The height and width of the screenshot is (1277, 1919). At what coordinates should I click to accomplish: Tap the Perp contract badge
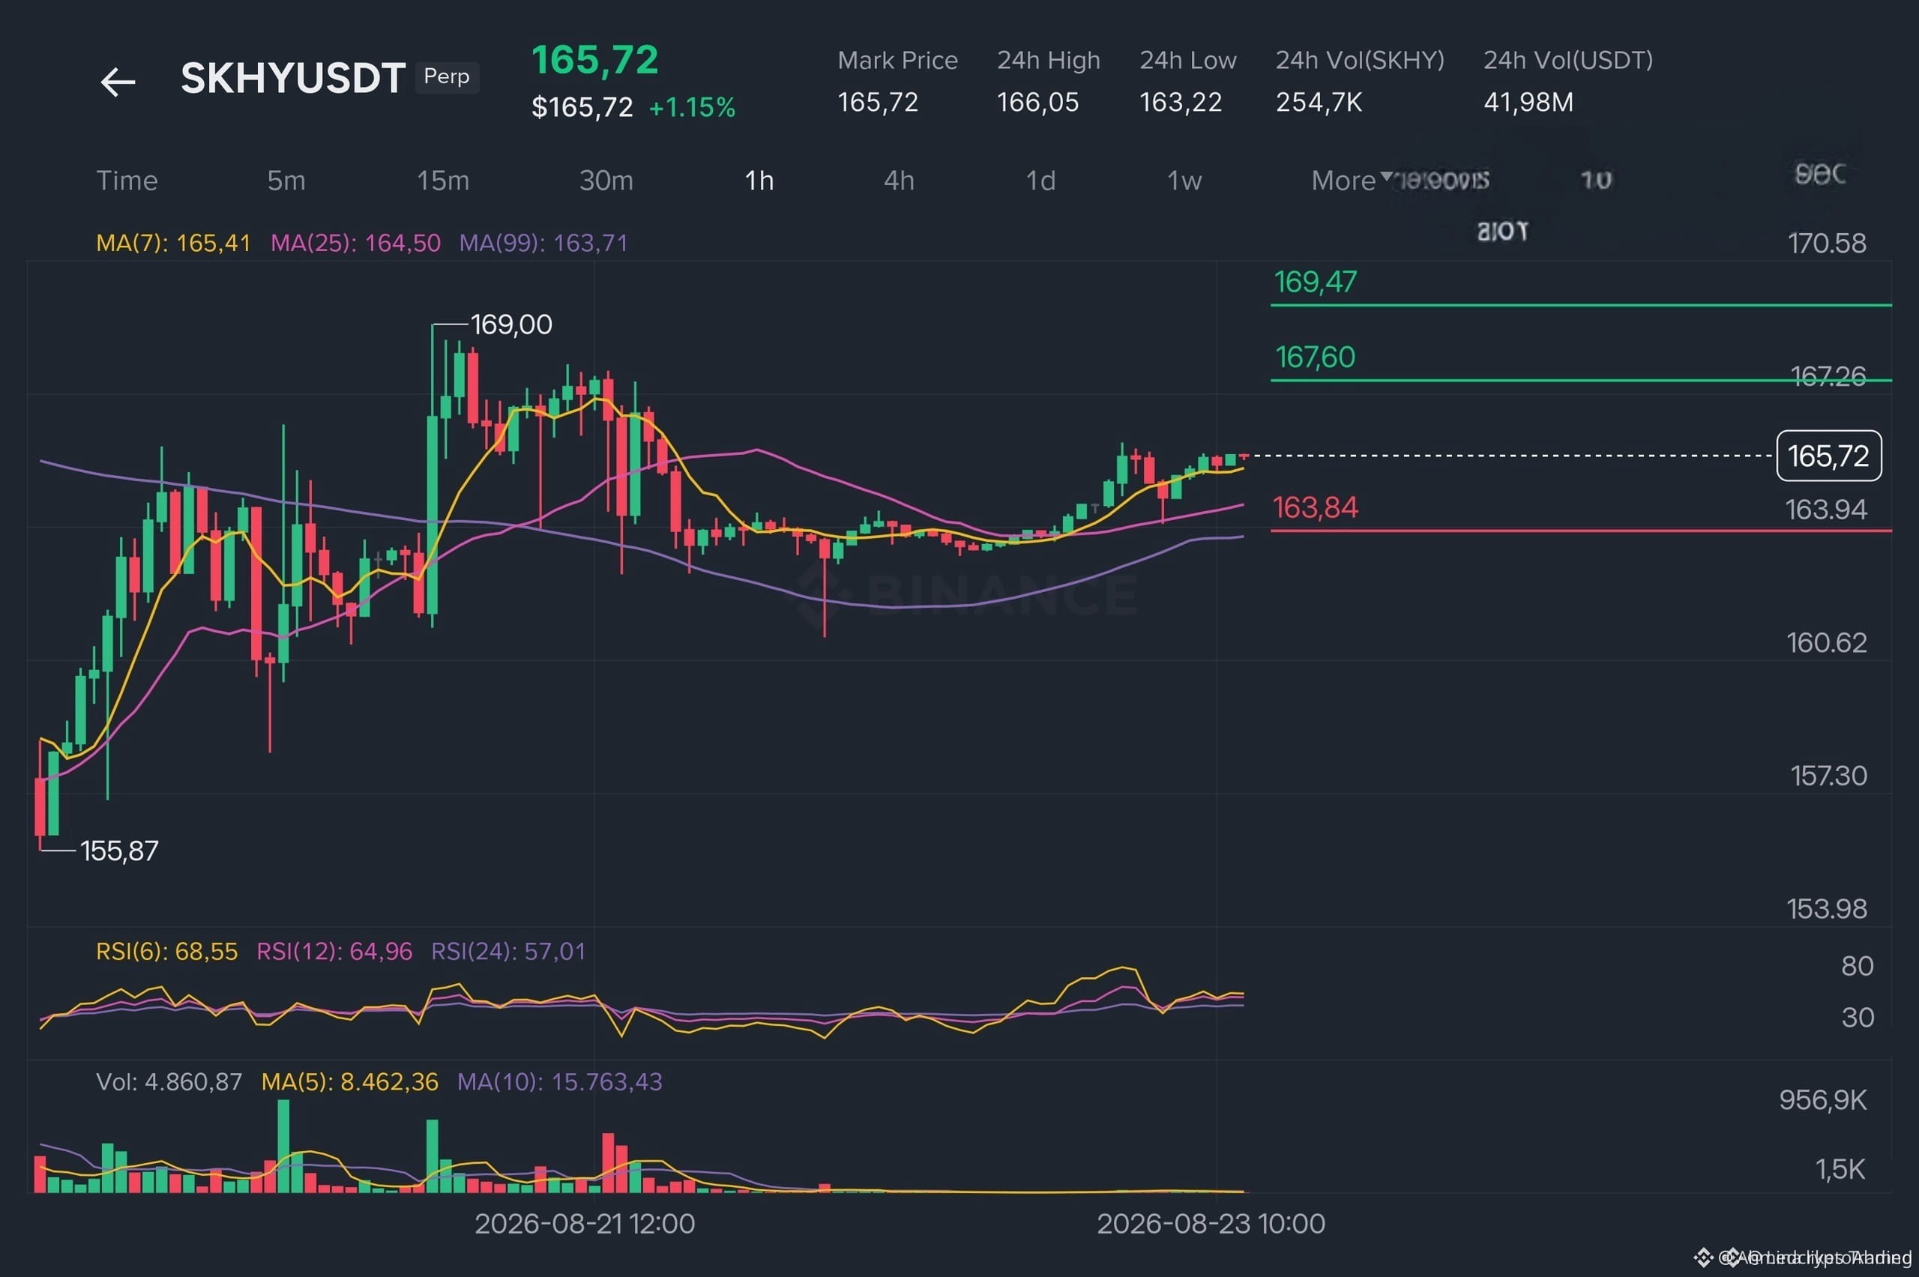pyautogui.click(x=446, y=76)
